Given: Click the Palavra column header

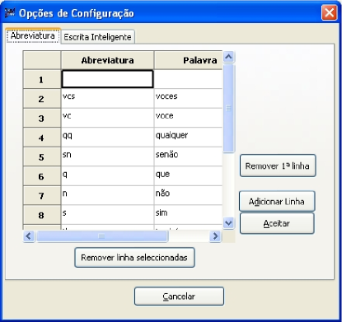Looking at the screenshot, I should [x=189, y=60].
